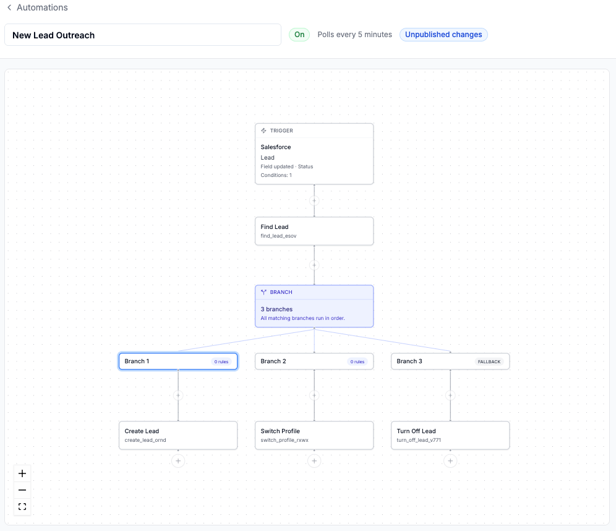Open the Find Lead step

click(314, 231)
